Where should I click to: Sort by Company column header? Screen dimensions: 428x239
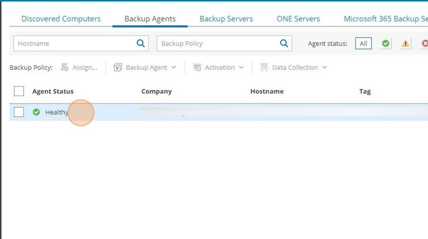[156, 91]
